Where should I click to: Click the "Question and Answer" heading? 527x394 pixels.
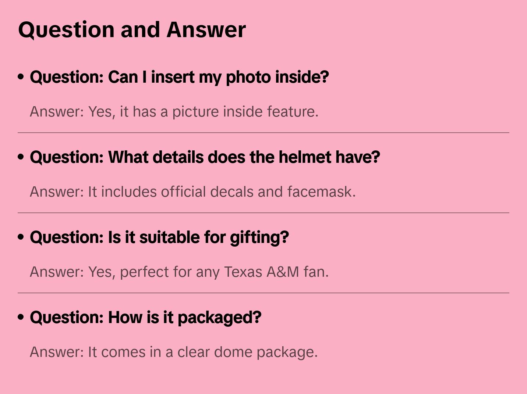coord(132,30)
